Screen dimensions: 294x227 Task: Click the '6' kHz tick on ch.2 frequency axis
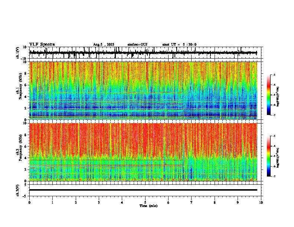pos(26,147)
